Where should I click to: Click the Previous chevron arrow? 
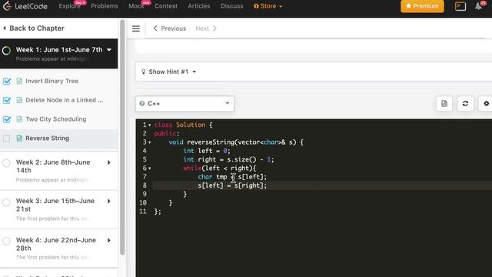click(155, 28)
